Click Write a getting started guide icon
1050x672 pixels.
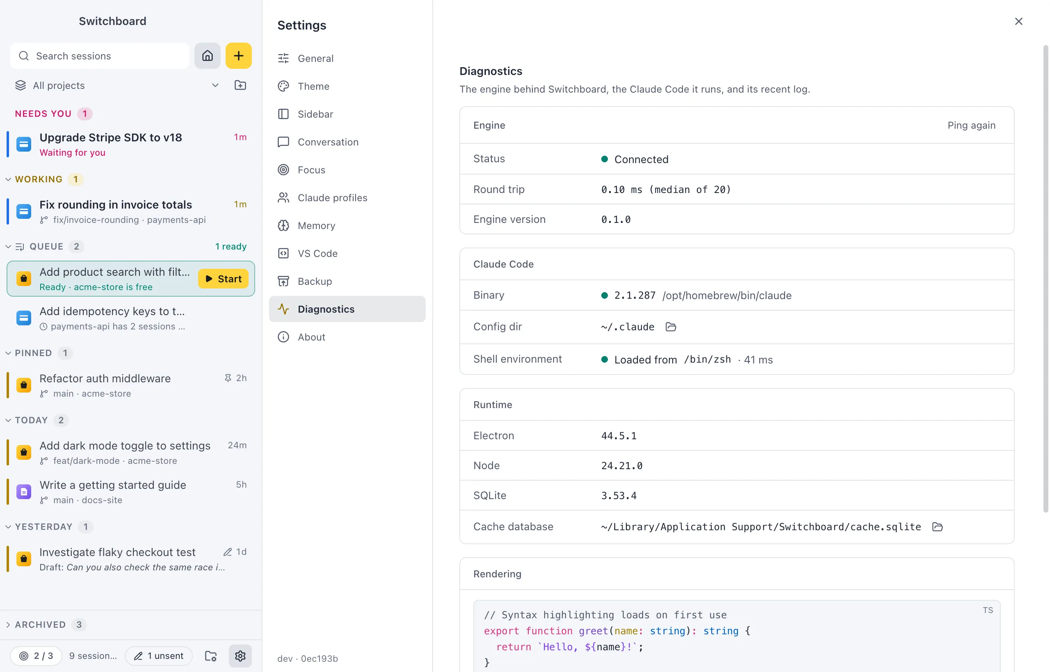point(24,492)
